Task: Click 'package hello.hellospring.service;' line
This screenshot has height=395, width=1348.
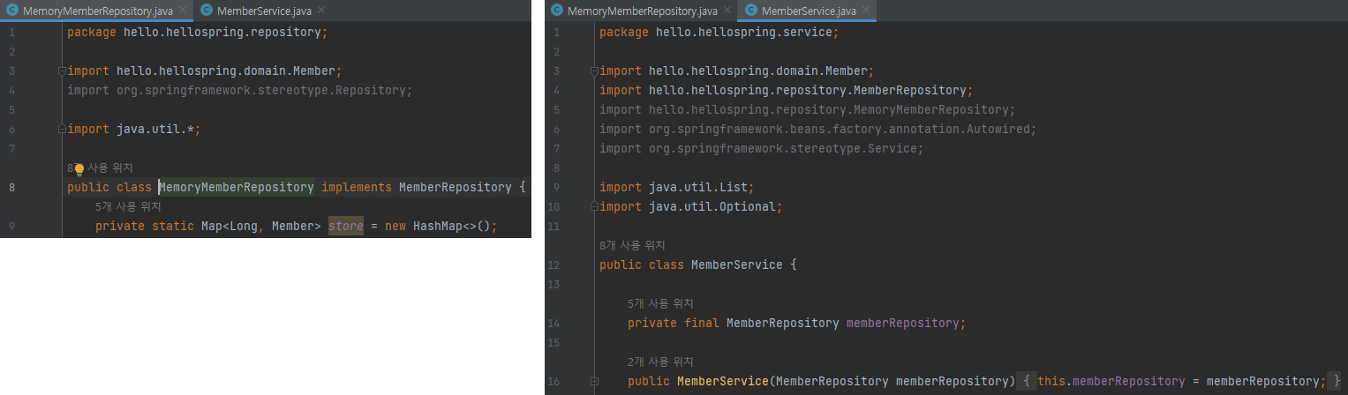Action: click(x=719, y=32)
